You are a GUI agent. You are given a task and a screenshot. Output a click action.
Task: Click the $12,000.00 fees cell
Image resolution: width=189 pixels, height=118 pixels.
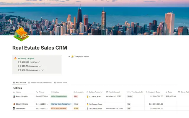coord(171,96)
